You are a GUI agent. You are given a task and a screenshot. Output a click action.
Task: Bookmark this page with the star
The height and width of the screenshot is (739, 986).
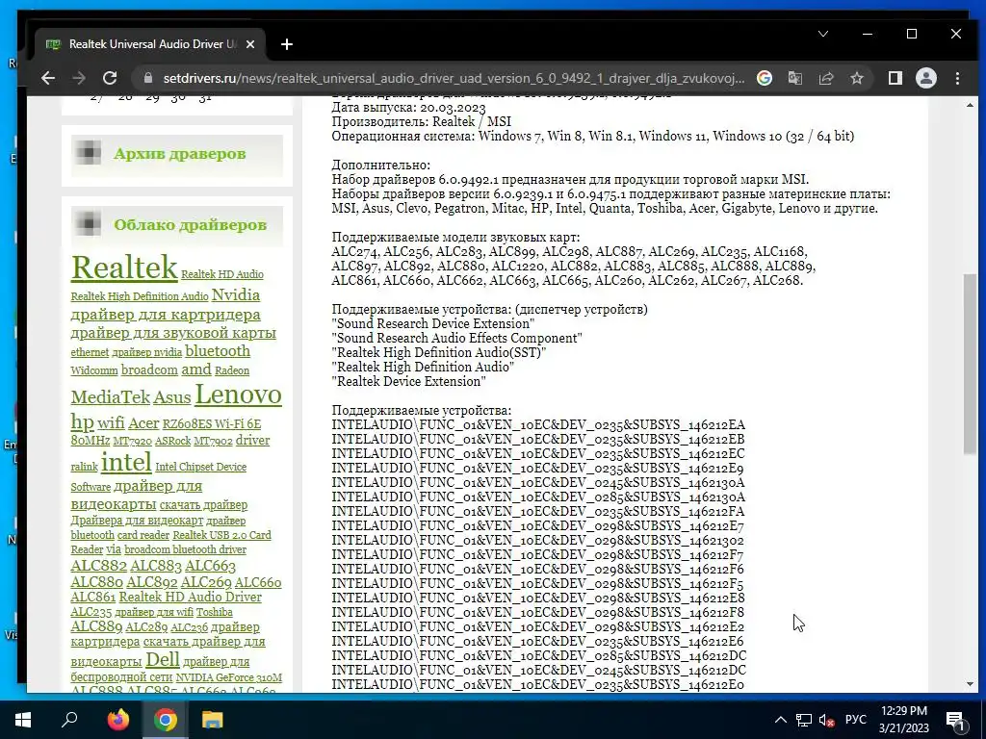856,78
